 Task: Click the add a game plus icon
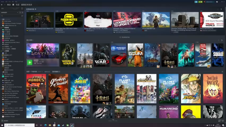(x=2, y=121)
